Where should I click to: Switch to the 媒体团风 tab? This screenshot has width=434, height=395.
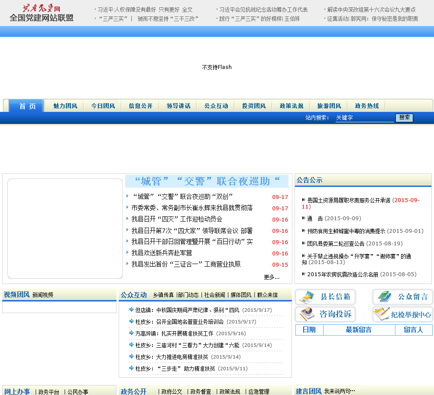point(240,295)
